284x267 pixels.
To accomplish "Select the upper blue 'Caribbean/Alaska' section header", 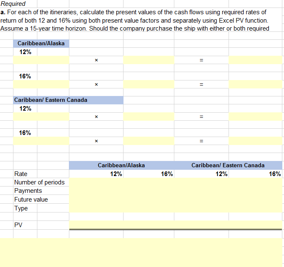I will (x=41, y=44).
